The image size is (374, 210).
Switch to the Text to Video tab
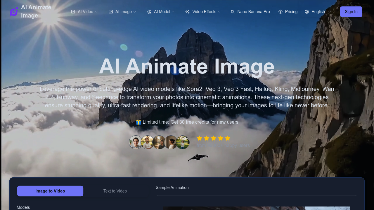click(115, 191)
